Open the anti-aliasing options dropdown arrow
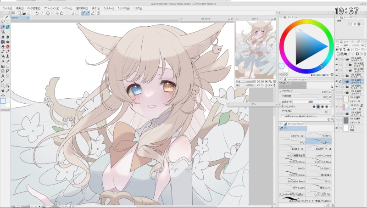This screenshot has width=367, height=208. (330, 107)
